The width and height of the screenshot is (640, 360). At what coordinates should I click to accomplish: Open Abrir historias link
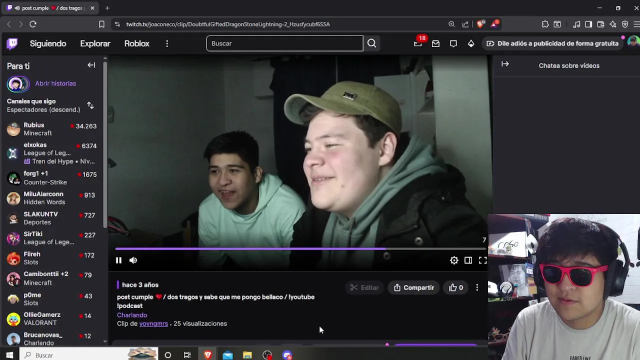[55, 83]
